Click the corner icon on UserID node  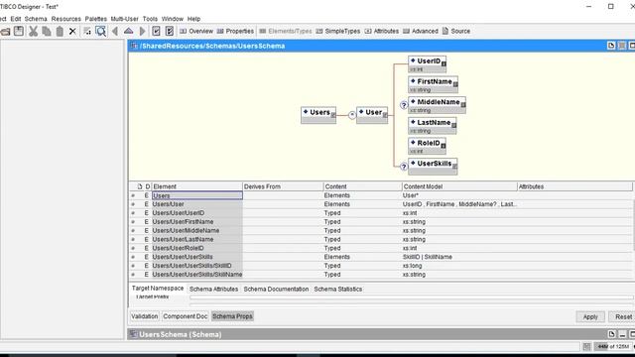[x=444, y=63]
